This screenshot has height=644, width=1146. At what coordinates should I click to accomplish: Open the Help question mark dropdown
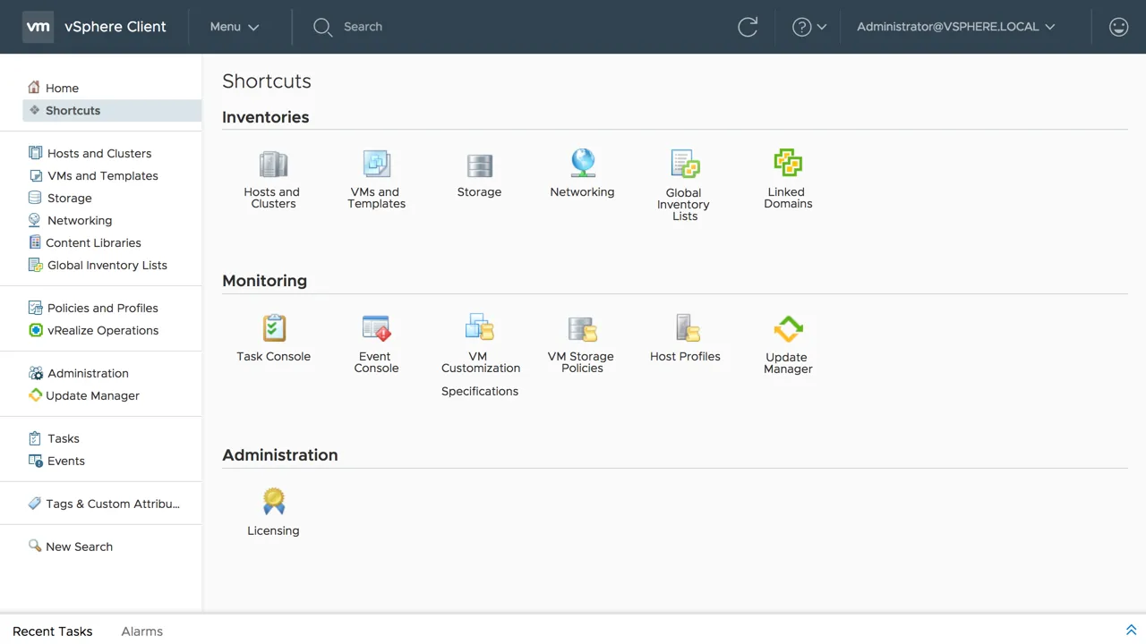coord(808,27)
